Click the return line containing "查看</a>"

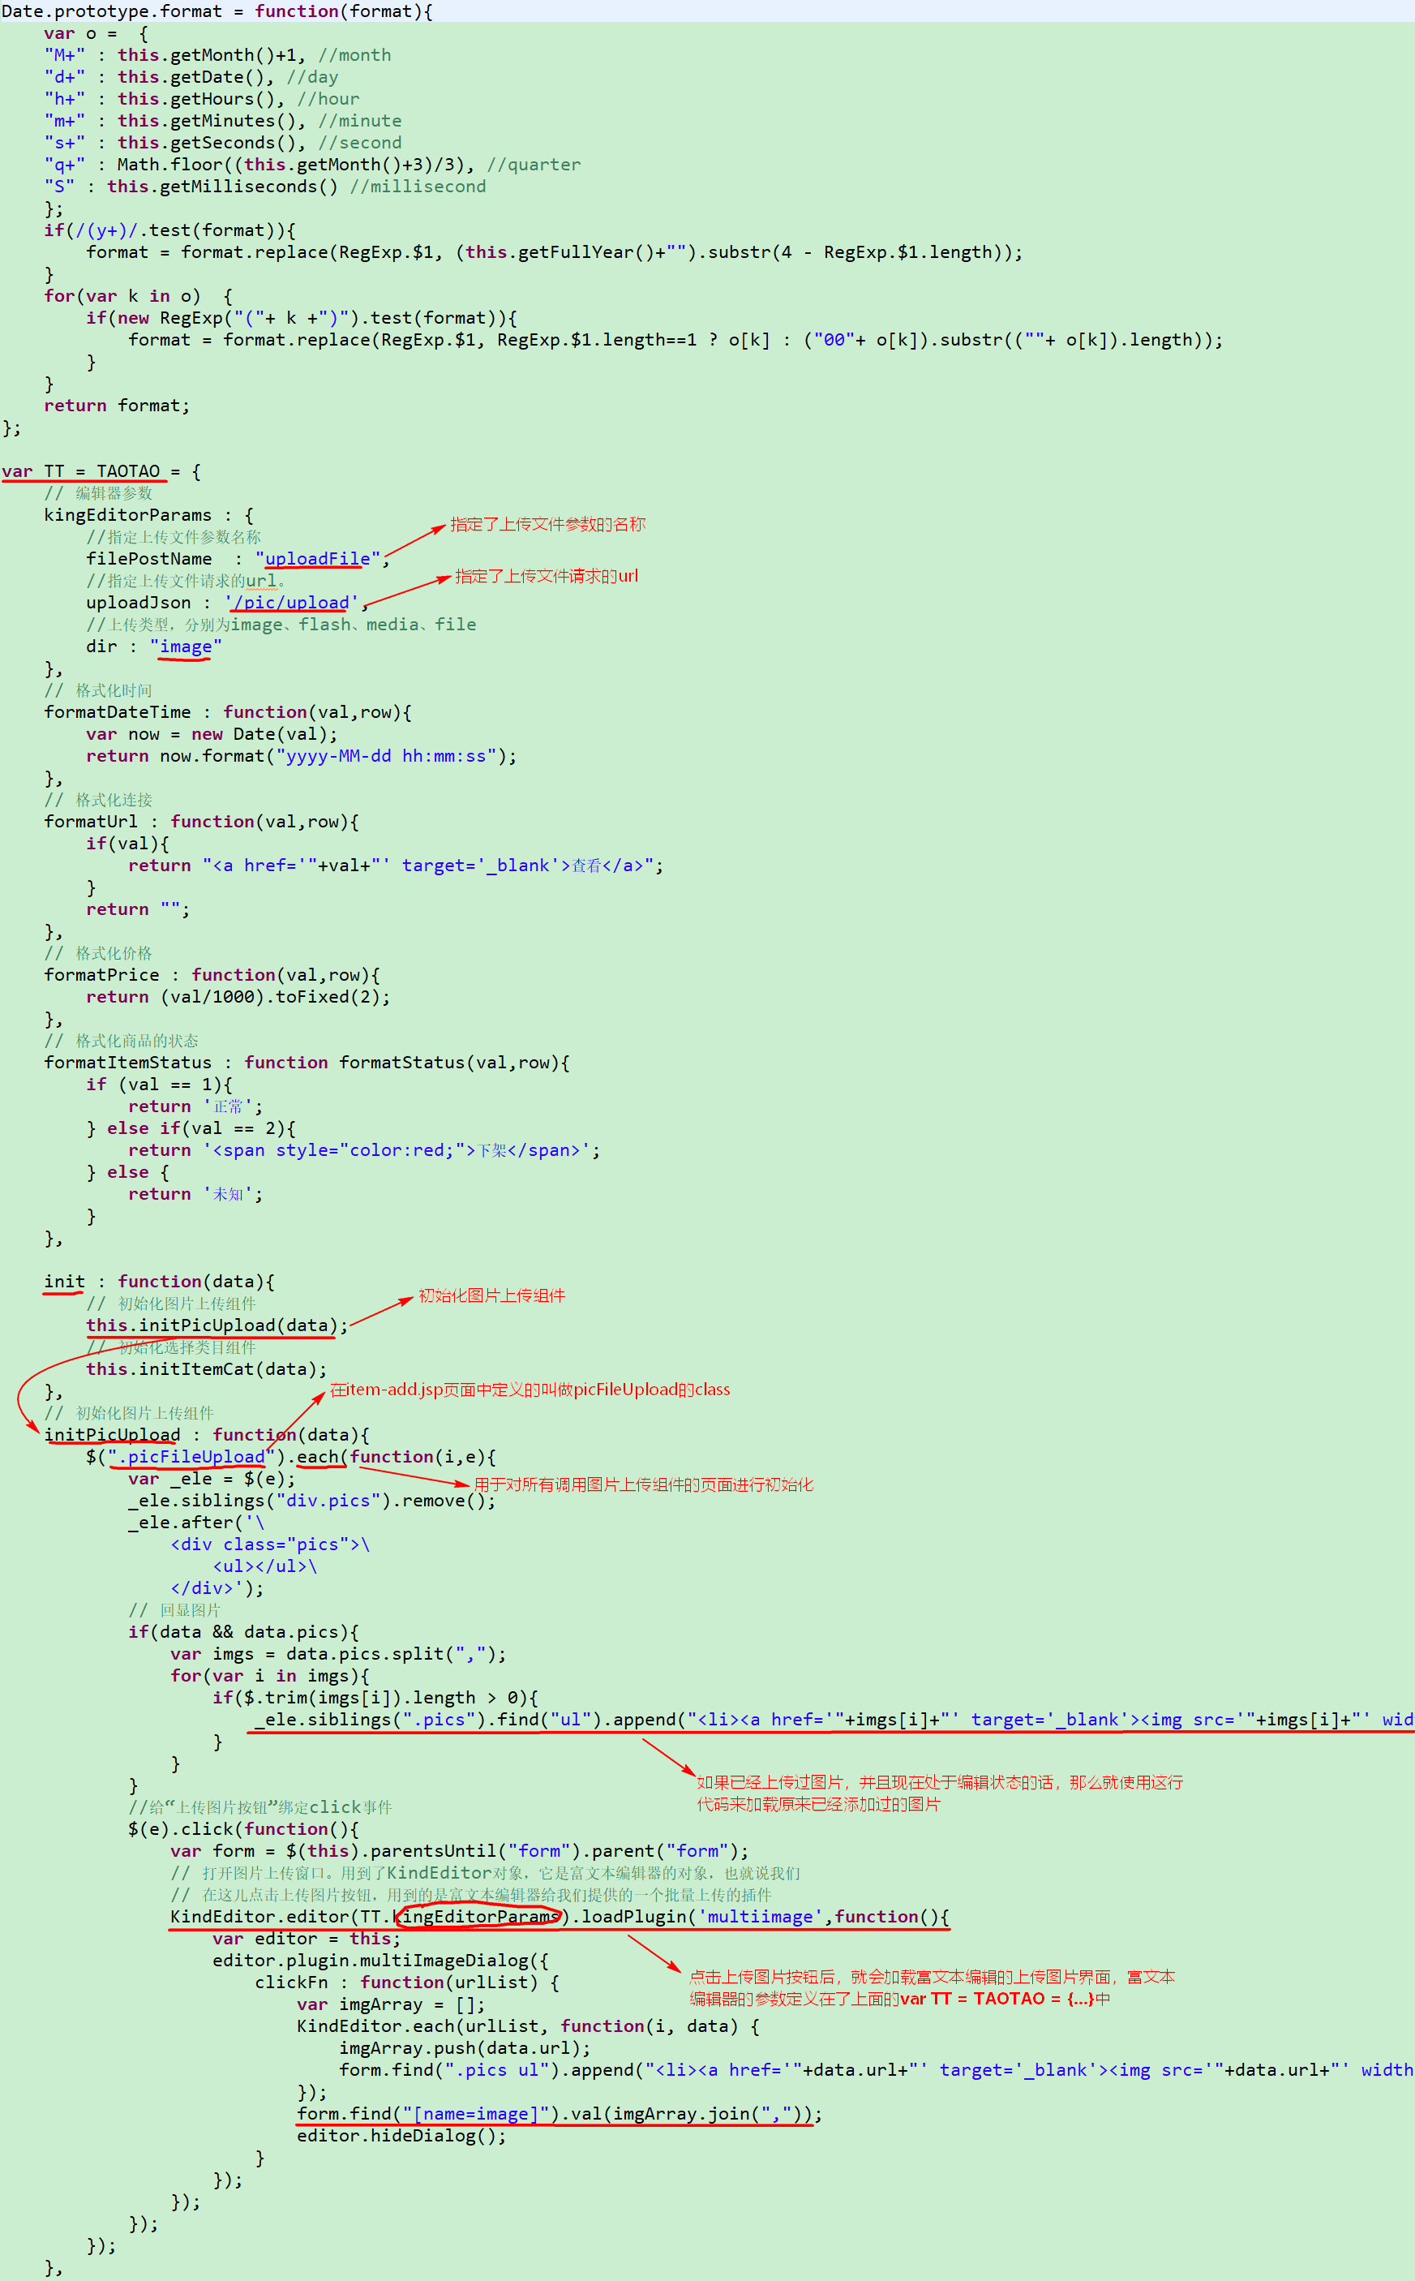396,866
